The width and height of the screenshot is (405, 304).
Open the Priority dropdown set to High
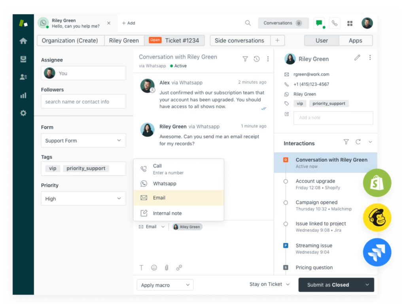[83, 198]
